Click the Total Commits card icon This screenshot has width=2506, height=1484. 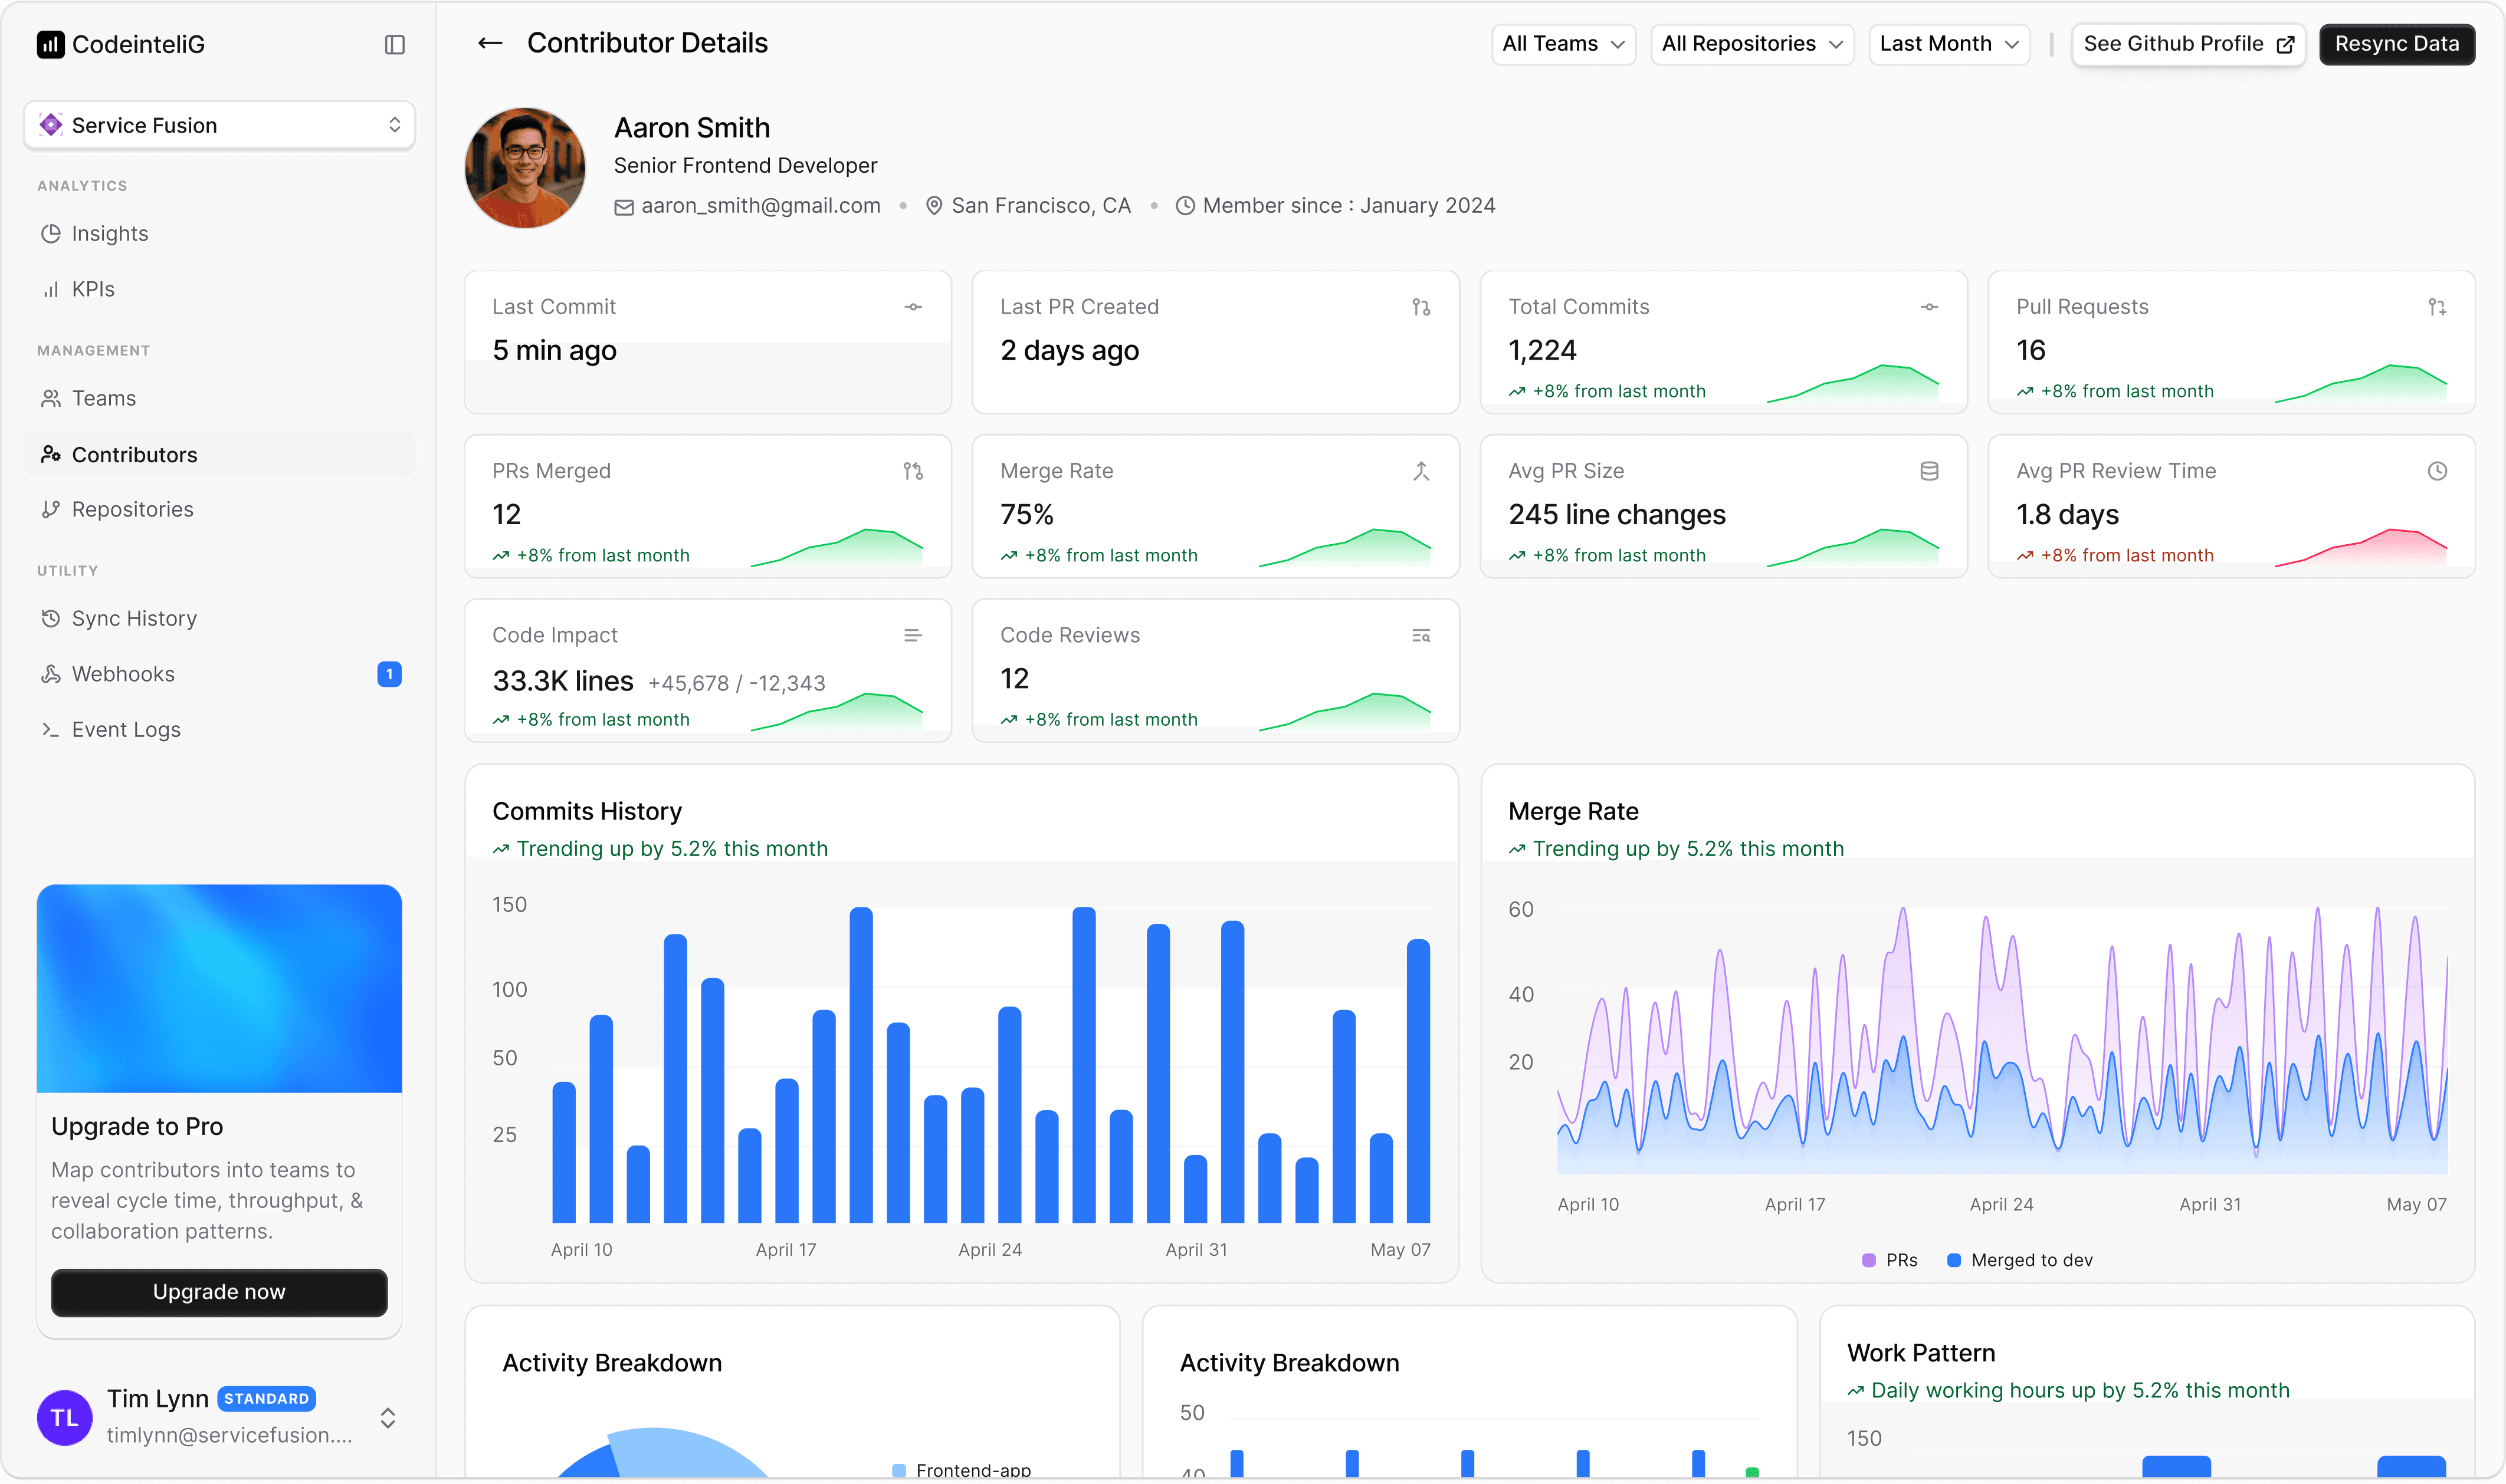[x=1929, y=307]
